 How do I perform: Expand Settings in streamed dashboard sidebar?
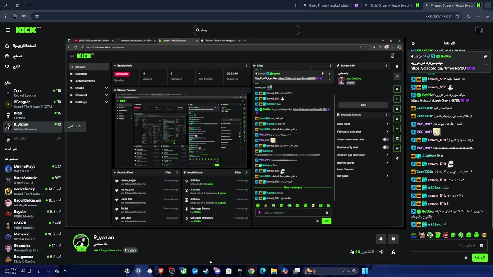click(x=89, y=102)
